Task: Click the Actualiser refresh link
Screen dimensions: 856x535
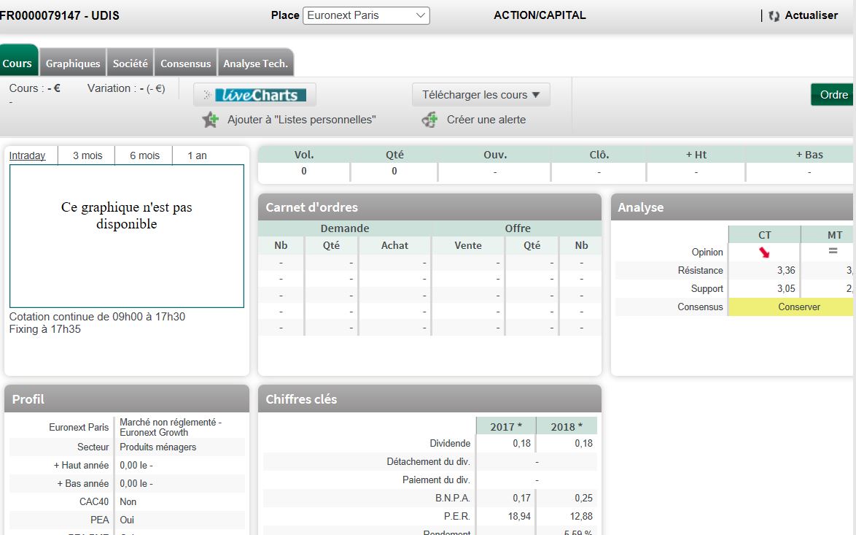Action: (812, 15)
